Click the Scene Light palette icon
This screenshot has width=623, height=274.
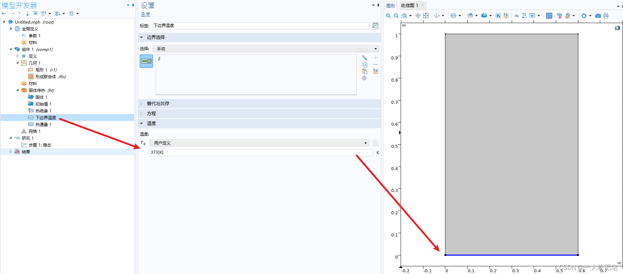point(568,16)
